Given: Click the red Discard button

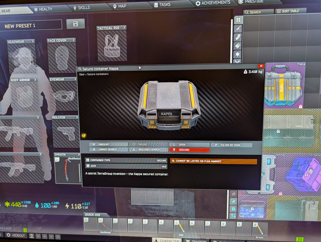Looking at the screenshot, I should click(x=189, y=150).
